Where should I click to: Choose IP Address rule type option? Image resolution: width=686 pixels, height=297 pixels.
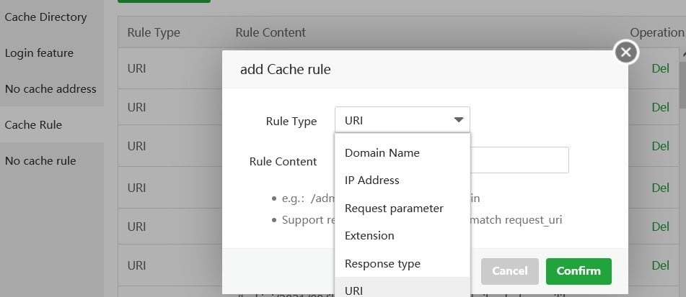point(371,180)
